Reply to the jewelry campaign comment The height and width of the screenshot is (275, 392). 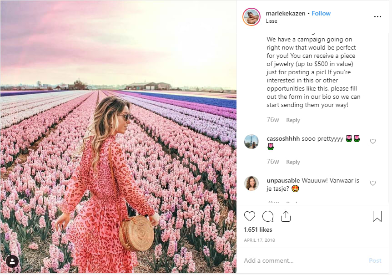click(293, 120)
